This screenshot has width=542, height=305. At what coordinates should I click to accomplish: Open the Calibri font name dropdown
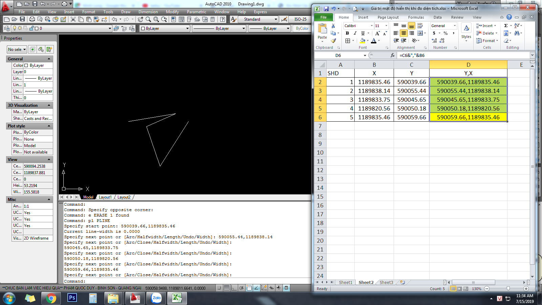[x=372, y=26]
